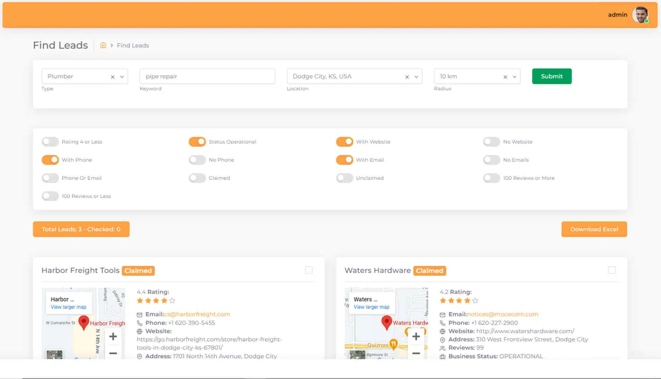
Task: Download leads as Excel
Action: [594, 229]
